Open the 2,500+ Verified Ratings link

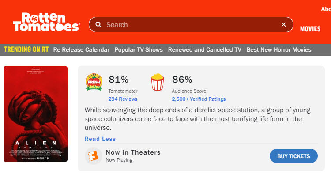pos(199,99)
